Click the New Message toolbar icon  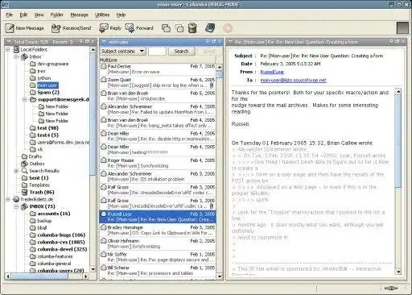click(10, 28)
